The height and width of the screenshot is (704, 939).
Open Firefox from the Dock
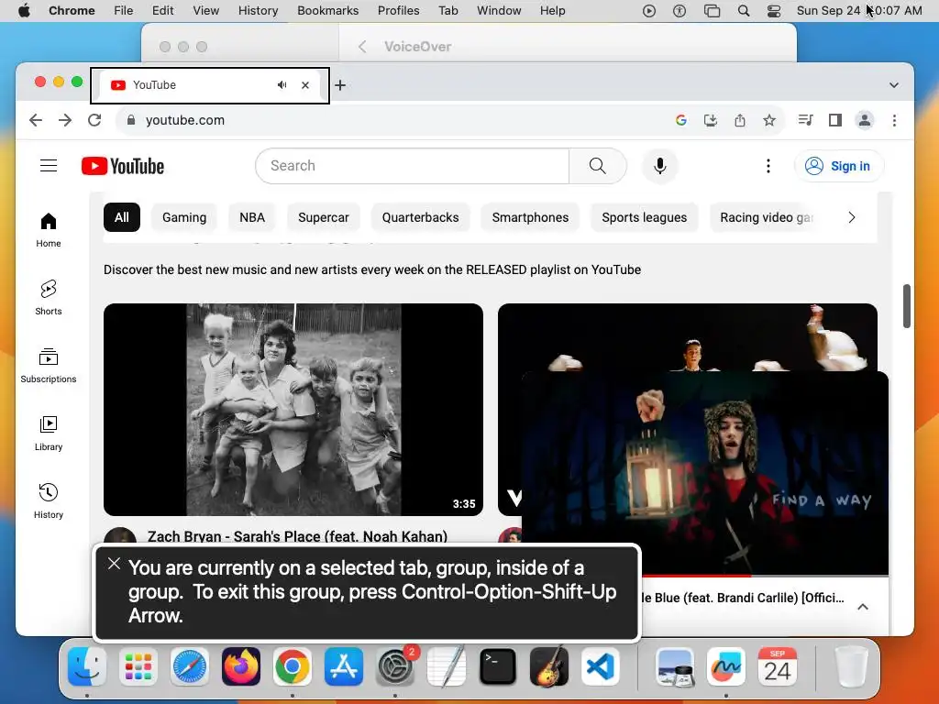pos(241,666)
